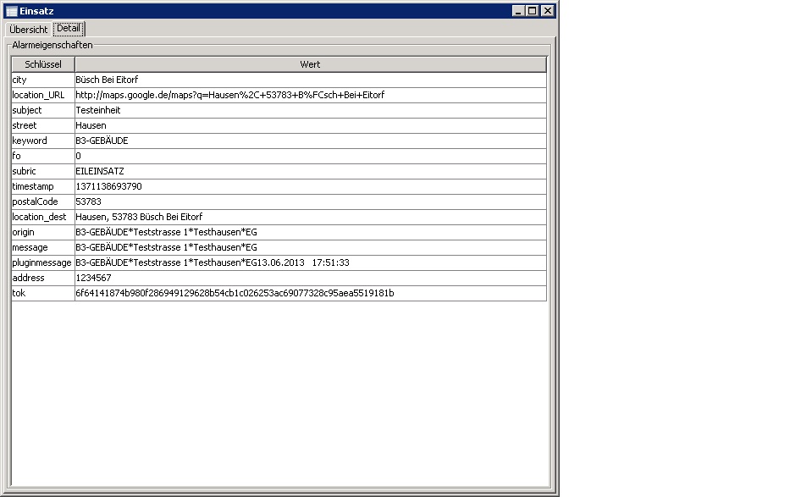
Task: Switch to the Übersicht tab
Action: (29, 30)
